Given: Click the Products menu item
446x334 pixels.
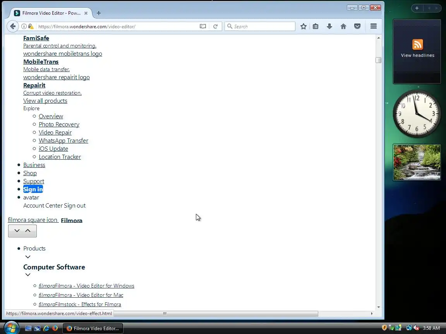Looking at the screenshot, I should tap(34, 249).
